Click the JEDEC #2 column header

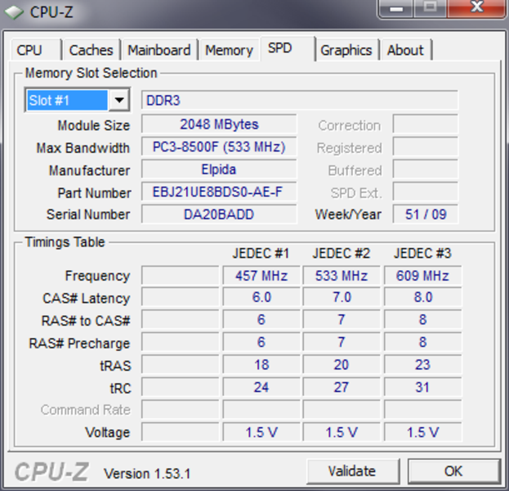(x=342, y=254)
